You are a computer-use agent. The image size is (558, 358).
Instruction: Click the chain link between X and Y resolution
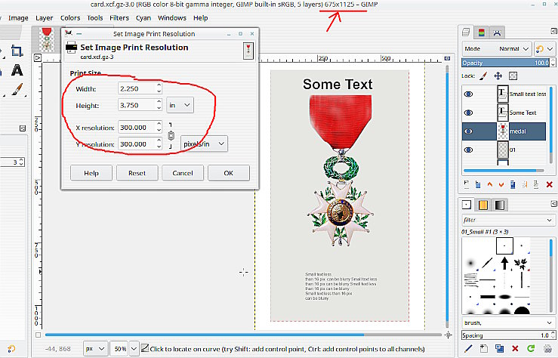171,136
